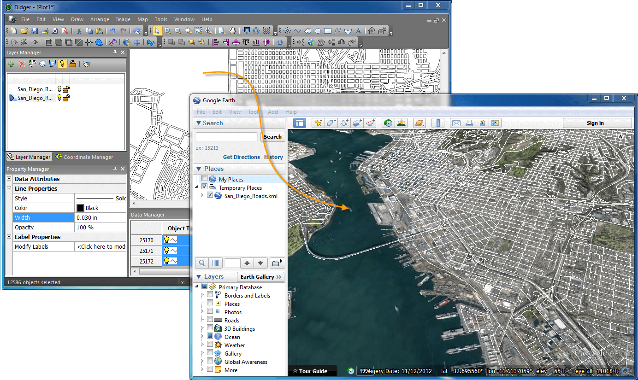The height and width of the screenshot is (380, 638).
Task: Open Google Earth File menu
Action: [x=201, y=112]
